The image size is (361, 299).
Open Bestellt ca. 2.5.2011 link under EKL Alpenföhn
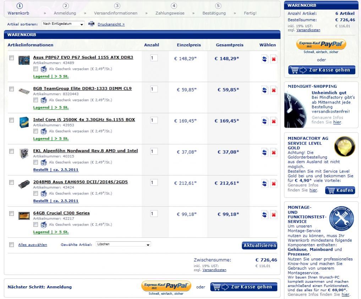(x=56, y=170)
